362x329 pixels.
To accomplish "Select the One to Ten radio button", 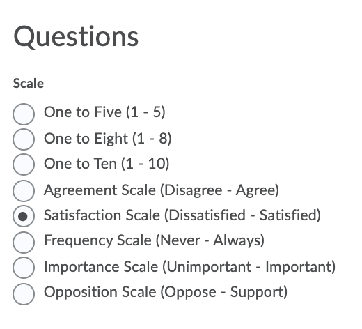I will point(24,164).
